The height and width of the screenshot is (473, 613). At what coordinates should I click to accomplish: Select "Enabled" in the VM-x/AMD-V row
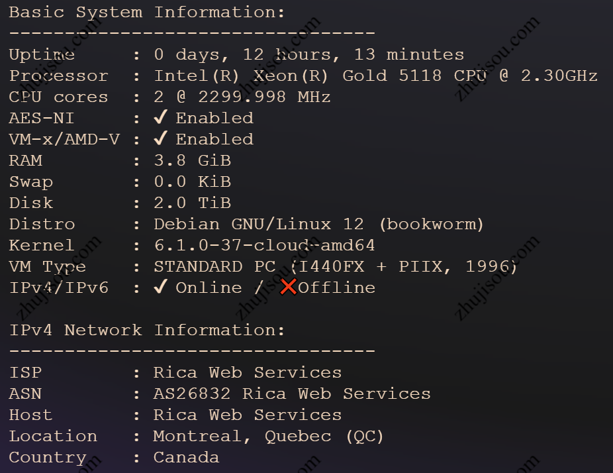coord(214,139)
